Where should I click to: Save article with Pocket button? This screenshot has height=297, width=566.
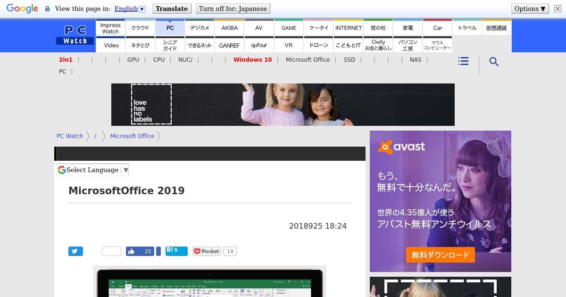[207, 251]
